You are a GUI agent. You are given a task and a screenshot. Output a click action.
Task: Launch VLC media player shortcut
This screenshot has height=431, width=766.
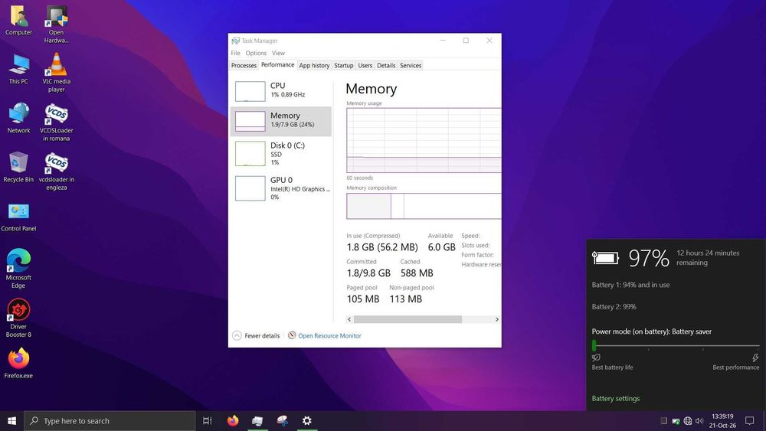(56, 72)
